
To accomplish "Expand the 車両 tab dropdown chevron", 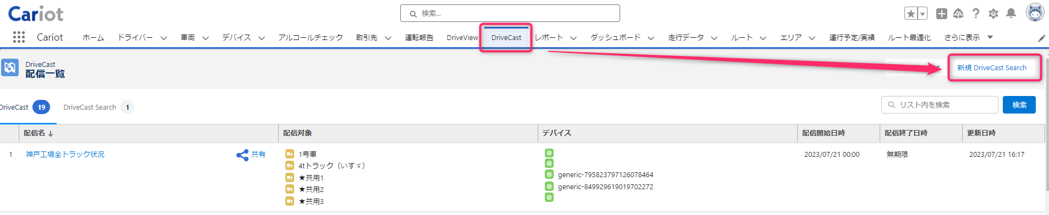I will tap(206, 38).
